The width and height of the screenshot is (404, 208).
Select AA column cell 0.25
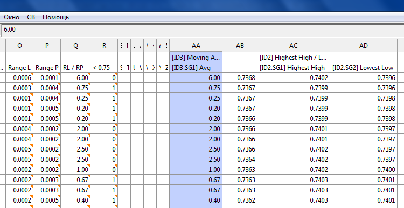click(196, 98)
